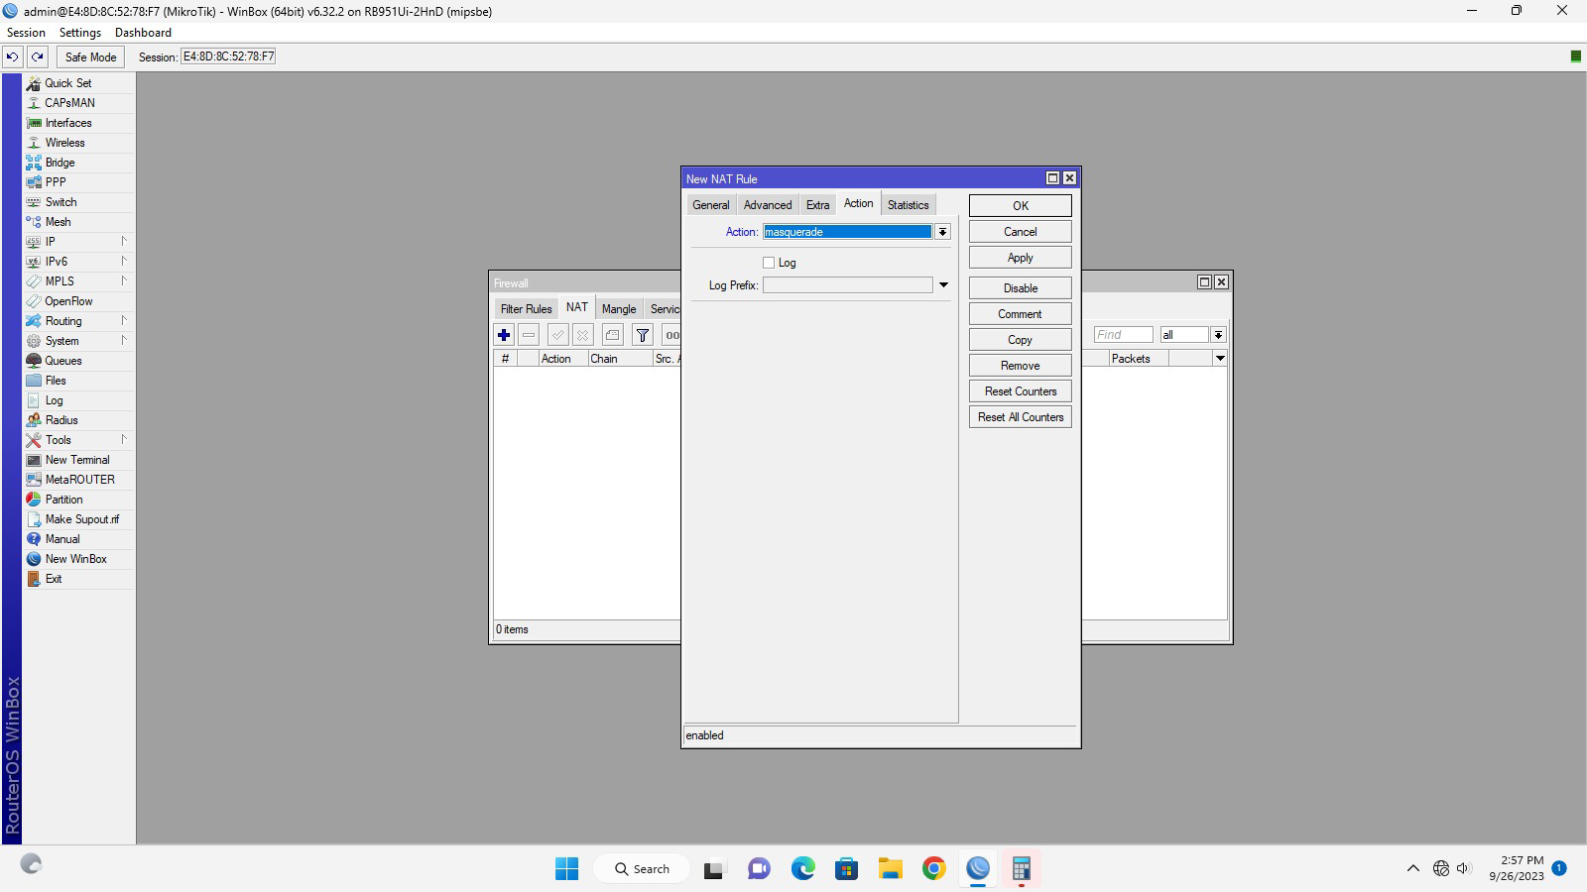Viewport: 1587px width, 892px height.
Task: Click the Firewall comment icon
Action: (613, 335)
